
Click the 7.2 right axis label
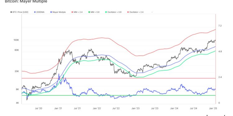pyautogui.click(x=220, y=26)
